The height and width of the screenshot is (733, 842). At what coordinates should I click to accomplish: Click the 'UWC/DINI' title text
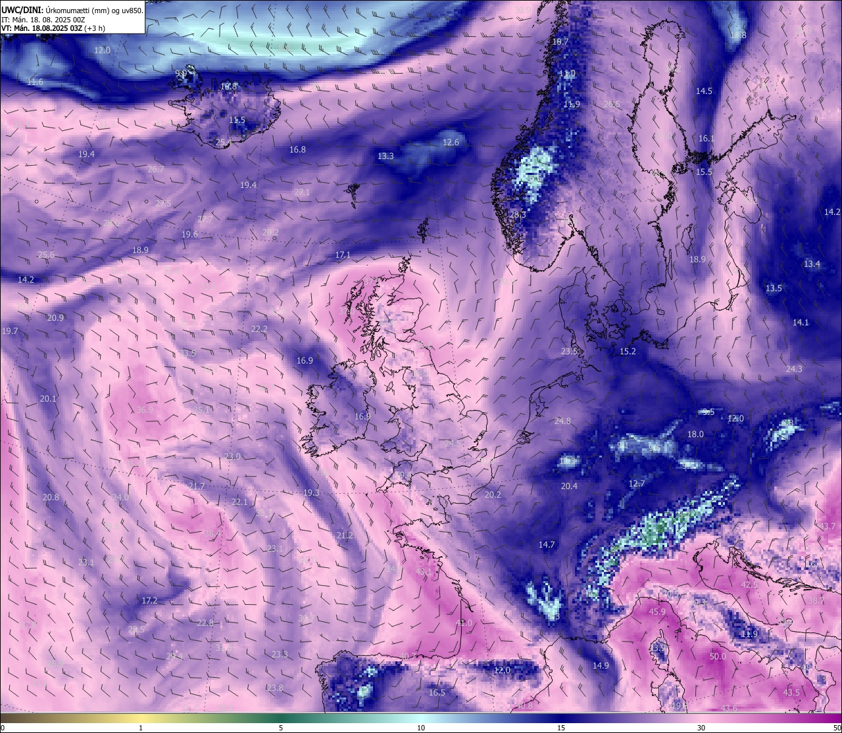22,10
